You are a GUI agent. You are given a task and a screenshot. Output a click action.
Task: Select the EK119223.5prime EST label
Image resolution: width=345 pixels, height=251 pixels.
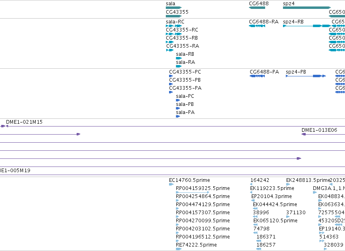click(x=272, y=188)
